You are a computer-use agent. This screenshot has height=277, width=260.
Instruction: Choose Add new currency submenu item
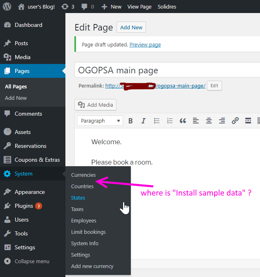(x=92, y=266)
